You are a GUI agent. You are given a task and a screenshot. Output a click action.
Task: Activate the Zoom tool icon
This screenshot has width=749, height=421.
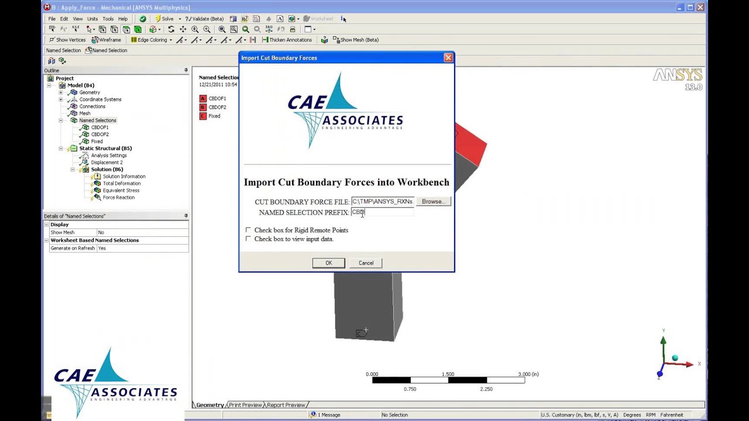tap(195, 29)
